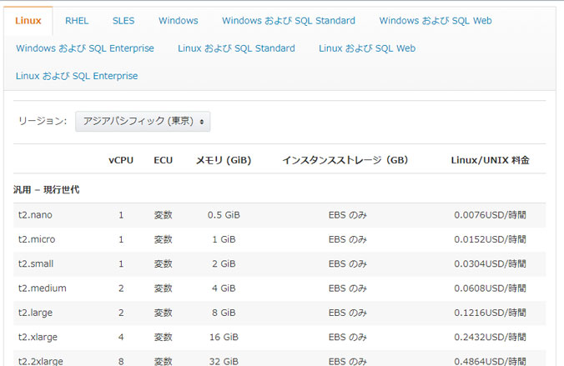Click the Linux/UNIX 料金 column header
This screenshot has height=366, width=564.
coord(490,159)
